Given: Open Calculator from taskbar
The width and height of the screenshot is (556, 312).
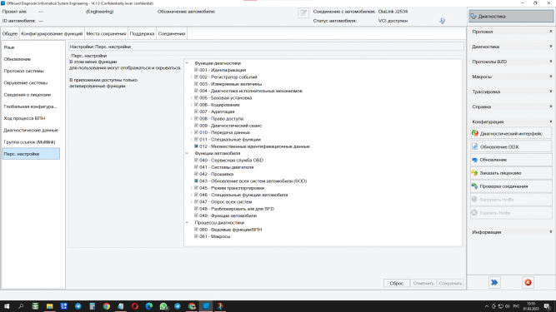Looking at the screenshot, I should click(x=93, y=306).
